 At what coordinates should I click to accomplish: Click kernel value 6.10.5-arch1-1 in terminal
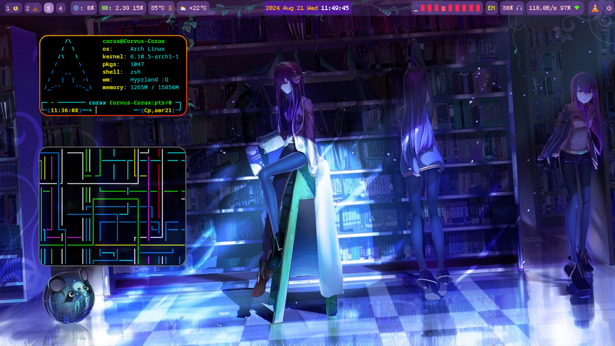(x=154, y=57)
